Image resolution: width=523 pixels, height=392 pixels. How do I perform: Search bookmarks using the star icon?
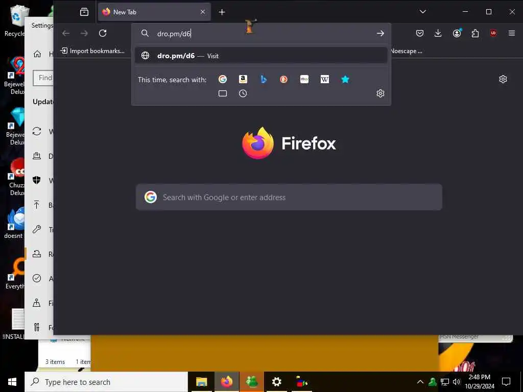point(345,79)
